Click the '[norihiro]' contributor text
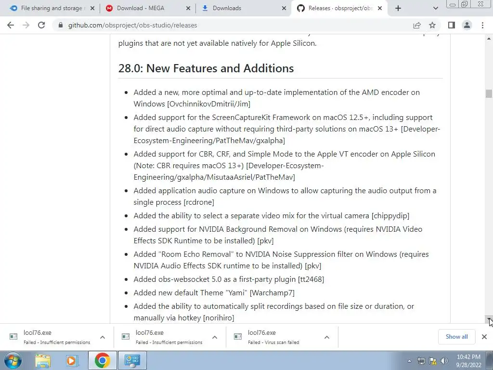This screenshot has width=493, height=370. [x=219, y=318]
